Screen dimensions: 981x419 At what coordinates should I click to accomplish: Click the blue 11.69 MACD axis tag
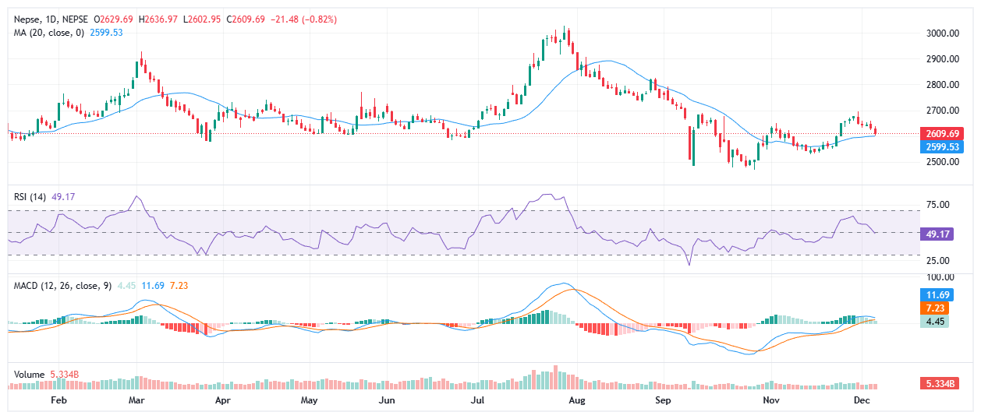[934, 295]
